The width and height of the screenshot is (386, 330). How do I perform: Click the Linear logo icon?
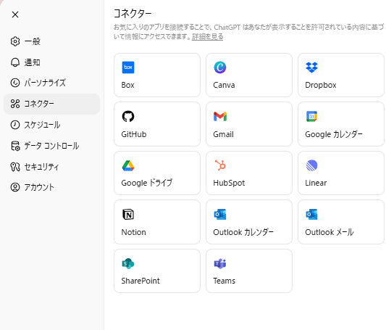coord(311,165)
